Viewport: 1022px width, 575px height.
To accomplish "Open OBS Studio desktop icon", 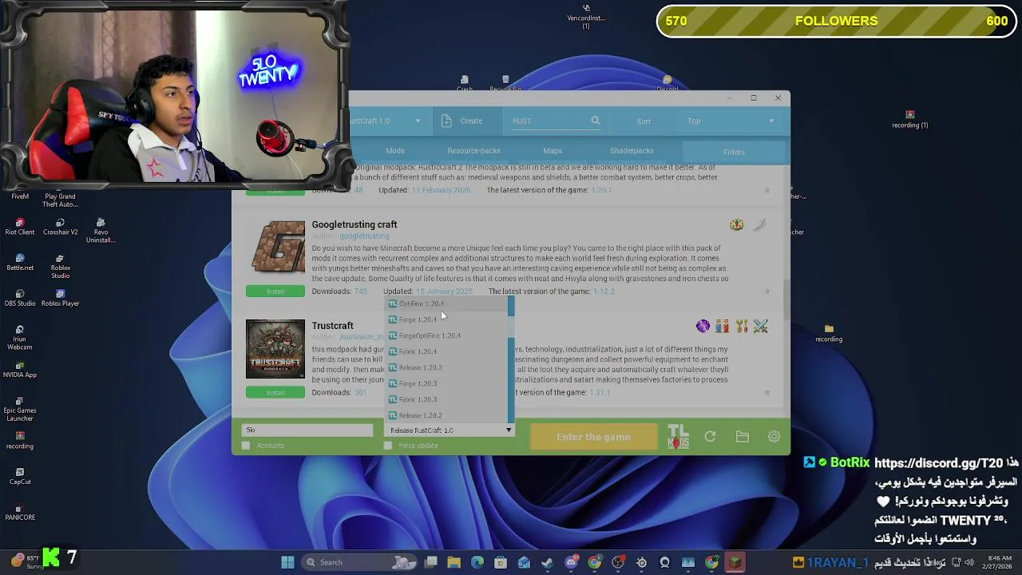I will [20, 298].
